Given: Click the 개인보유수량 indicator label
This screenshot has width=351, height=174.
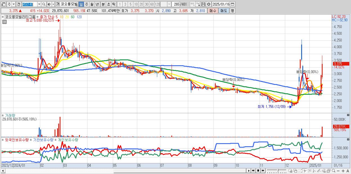Looking at the screenshot, I should 68,140.
